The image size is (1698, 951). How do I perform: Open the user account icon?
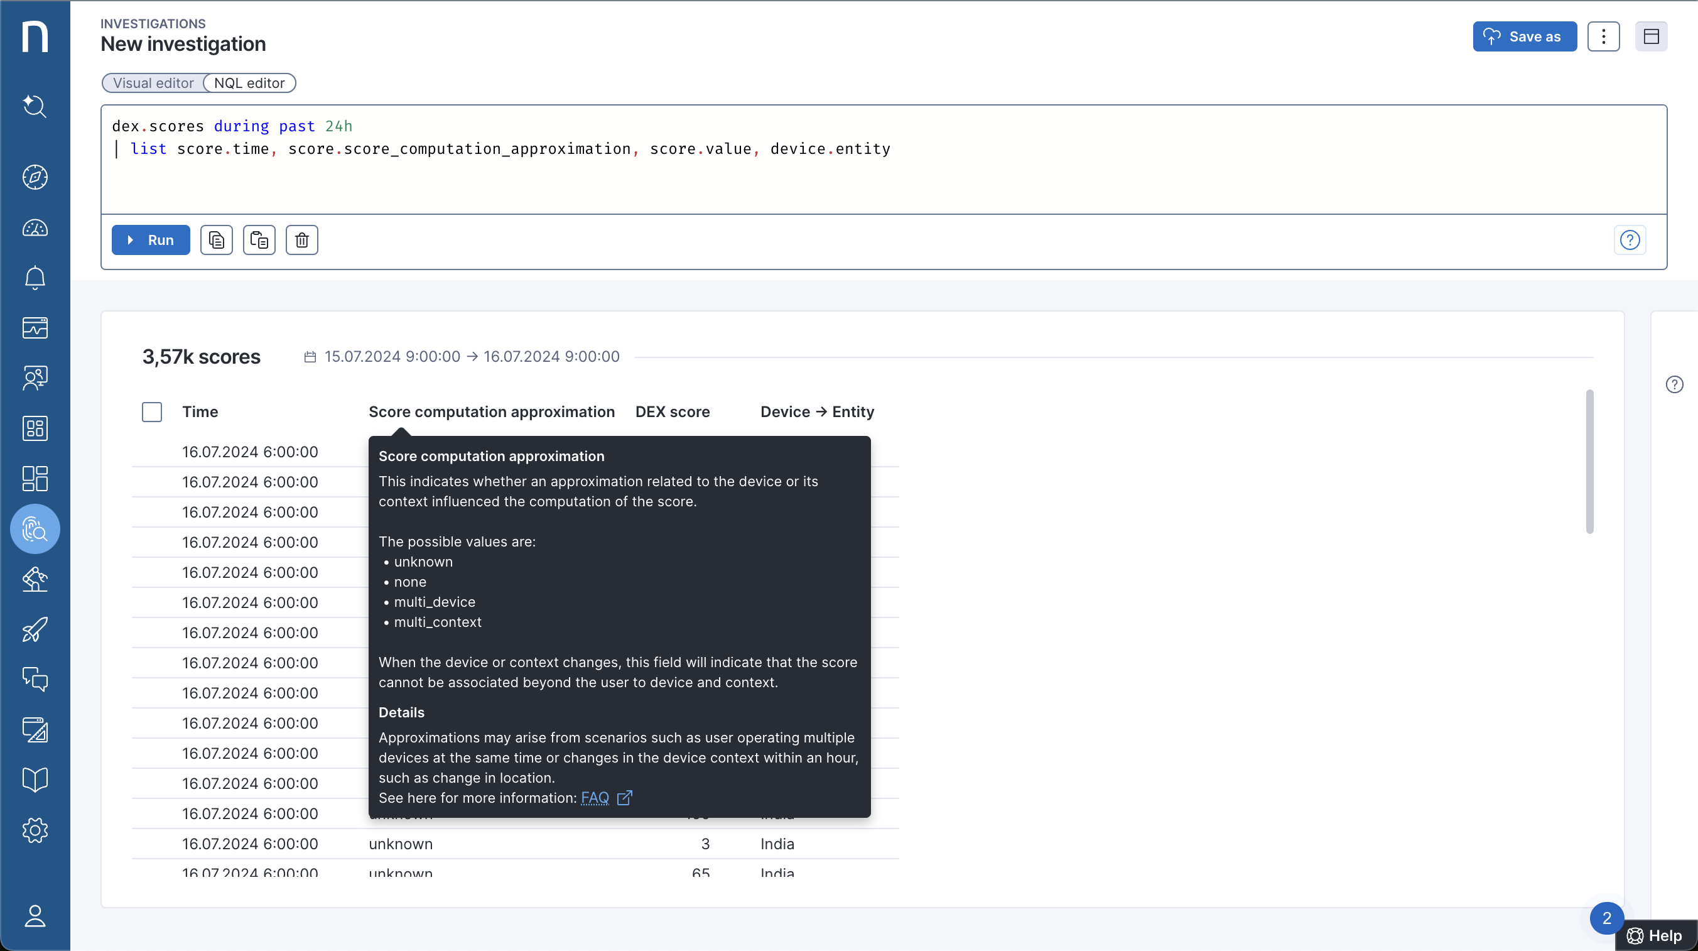(35, 915)
